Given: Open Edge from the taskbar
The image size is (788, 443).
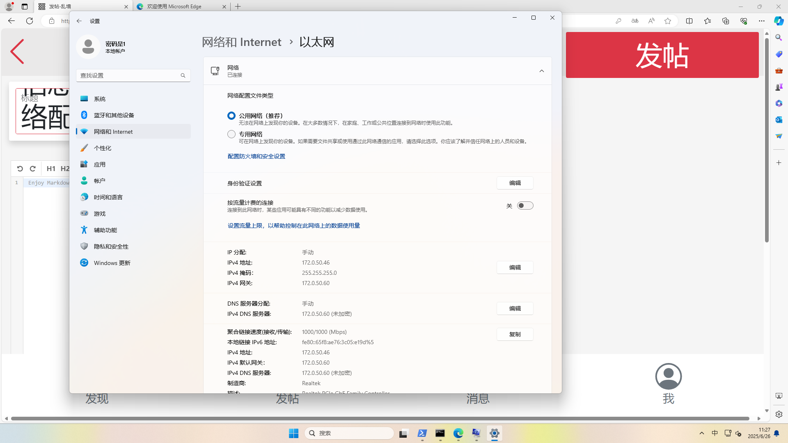Looking at the screenshot, I should click(x=458, y=433).
